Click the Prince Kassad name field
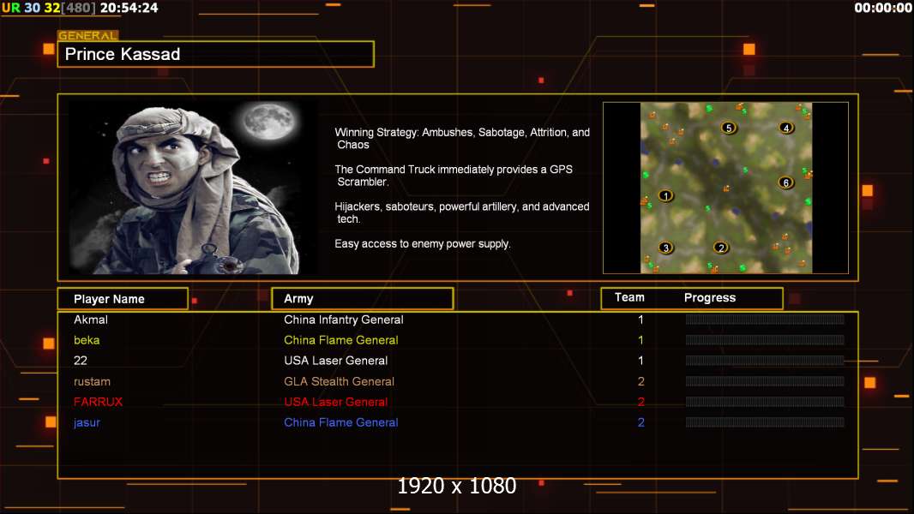Image resolution: width=914 pixels, height=514 pixels. (x=216, y=54)
